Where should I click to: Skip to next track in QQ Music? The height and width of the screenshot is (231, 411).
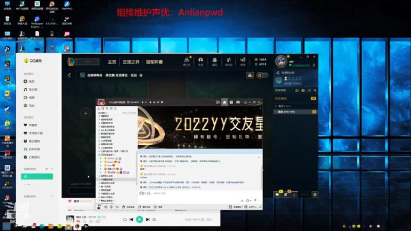pos(147,220)
